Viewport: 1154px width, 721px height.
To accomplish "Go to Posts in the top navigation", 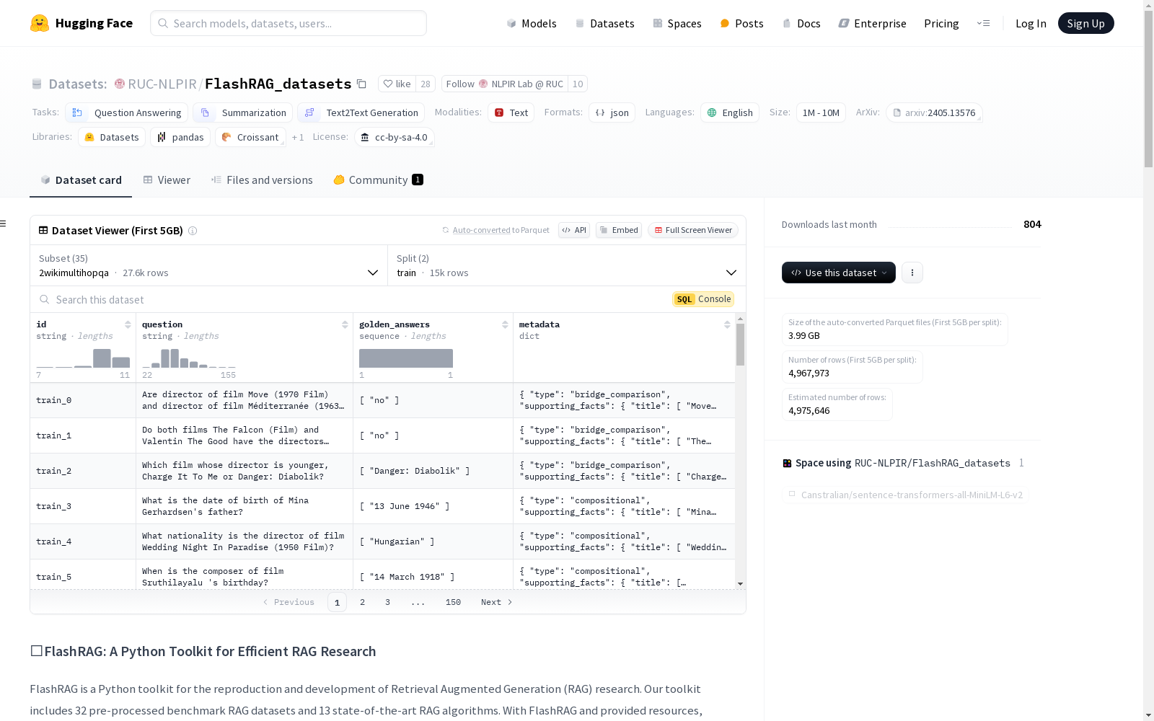I will pos(741,23).
